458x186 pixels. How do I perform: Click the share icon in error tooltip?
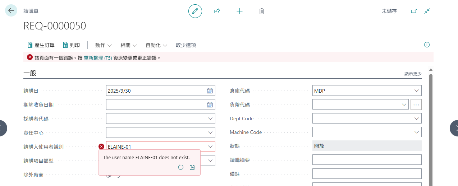192,167
